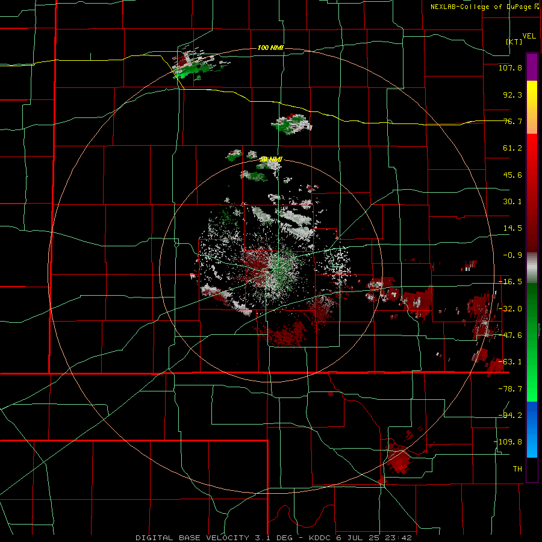Select the 92.3 legend value
This screenshot has width=542, height=542.
(512, 95)
